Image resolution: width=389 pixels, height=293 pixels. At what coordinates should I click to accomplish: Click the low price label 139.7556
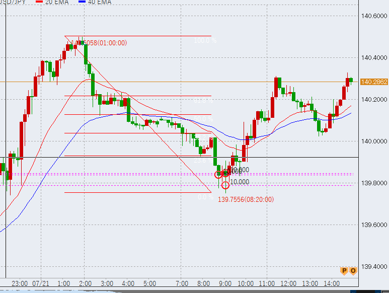coord(246,199)
